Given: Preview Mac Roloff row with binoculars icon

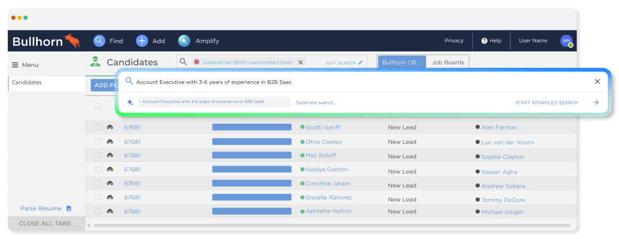Looking at the screenshot, I should click(x=110, y=155).
